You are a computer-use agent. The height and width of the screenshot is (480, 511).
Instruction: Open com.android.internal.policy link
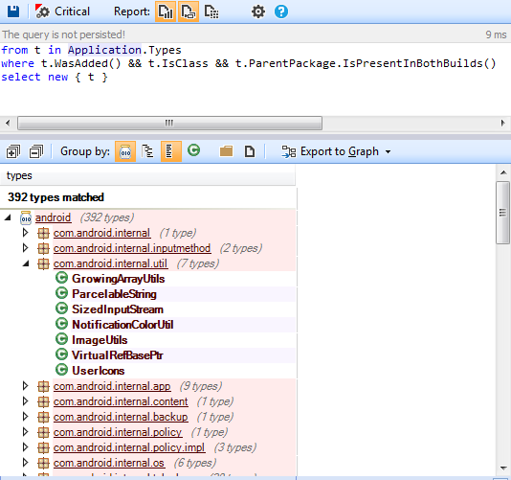click(118, 432)
